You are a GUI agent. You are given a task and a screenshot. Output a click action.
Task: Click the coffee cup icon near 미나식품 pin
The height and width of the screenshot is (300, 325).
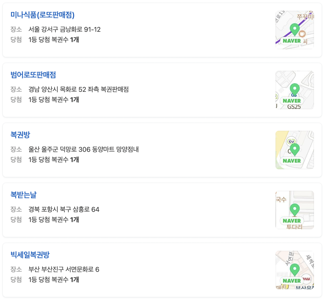coord(303,33)
